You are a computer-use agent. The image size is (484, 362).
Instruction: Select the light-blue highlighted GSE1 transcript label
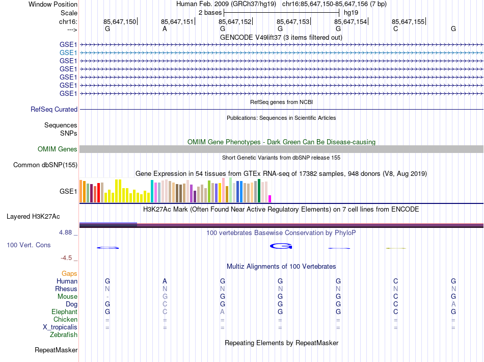68,53
